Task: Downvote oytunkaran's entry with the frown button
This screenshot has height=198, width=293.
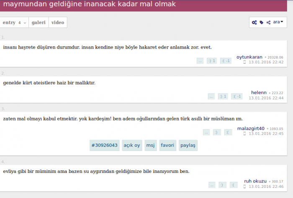Action: (x=226, y=61)
